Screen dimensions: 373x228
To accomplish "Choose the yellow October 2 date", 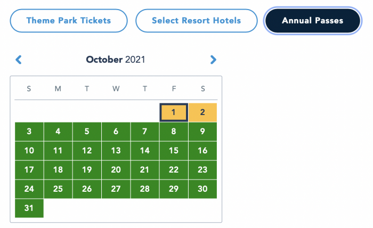I will pos(202,112).
